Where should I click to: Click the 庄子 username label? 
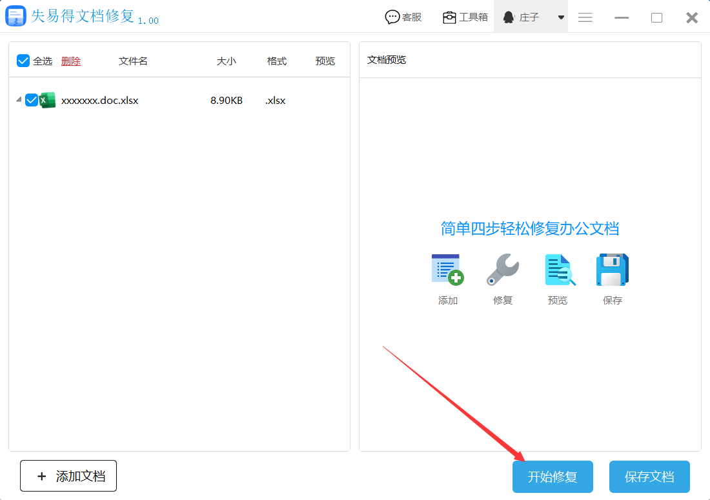tap(529, 17)
